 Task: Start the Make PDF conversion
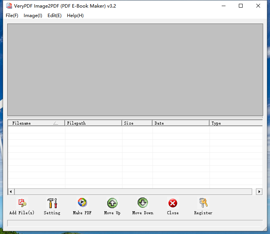tap(82, 202)
